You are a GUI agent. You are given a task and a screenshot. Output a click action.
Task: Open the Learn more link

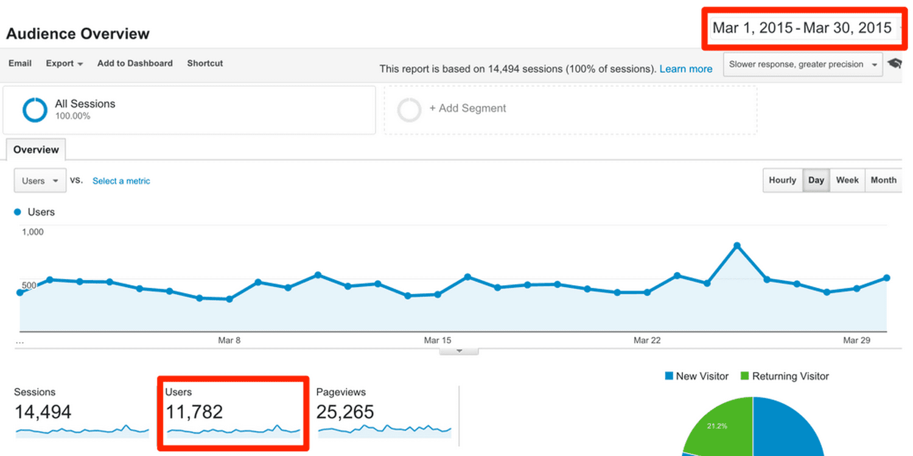click(x=686, y=69)
